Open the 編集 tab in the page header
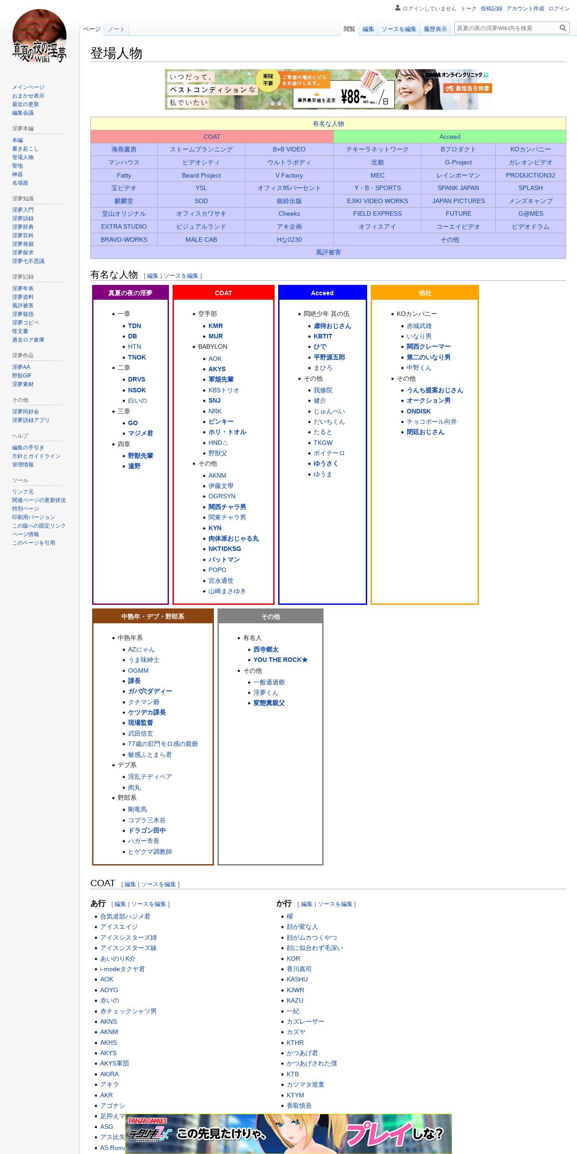The image size is (577, 1154). pos(368,29)
